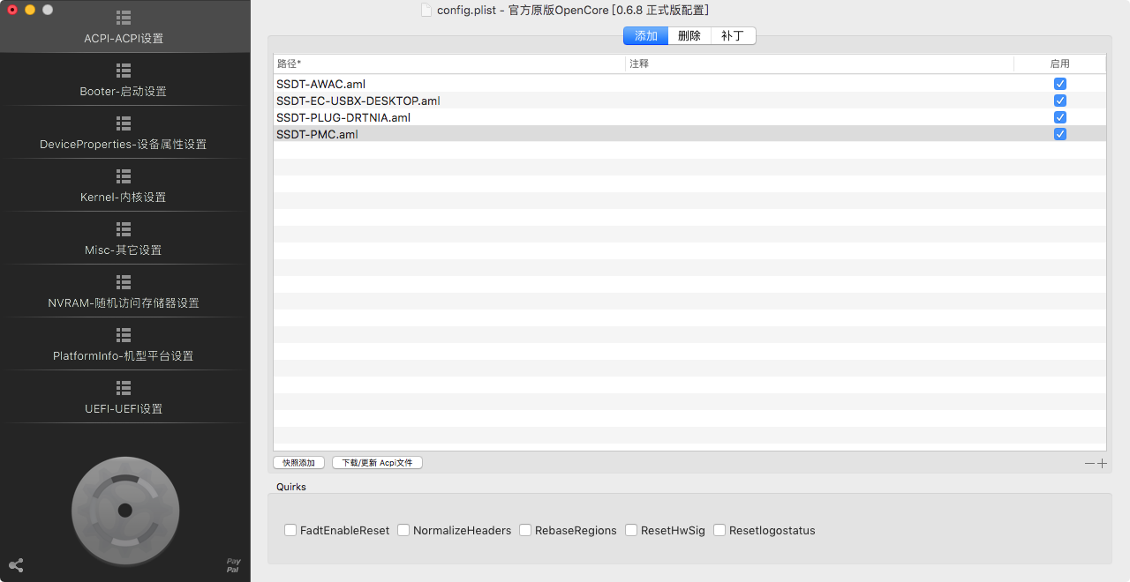Click the share icon in the sidebar

[16, 565]
